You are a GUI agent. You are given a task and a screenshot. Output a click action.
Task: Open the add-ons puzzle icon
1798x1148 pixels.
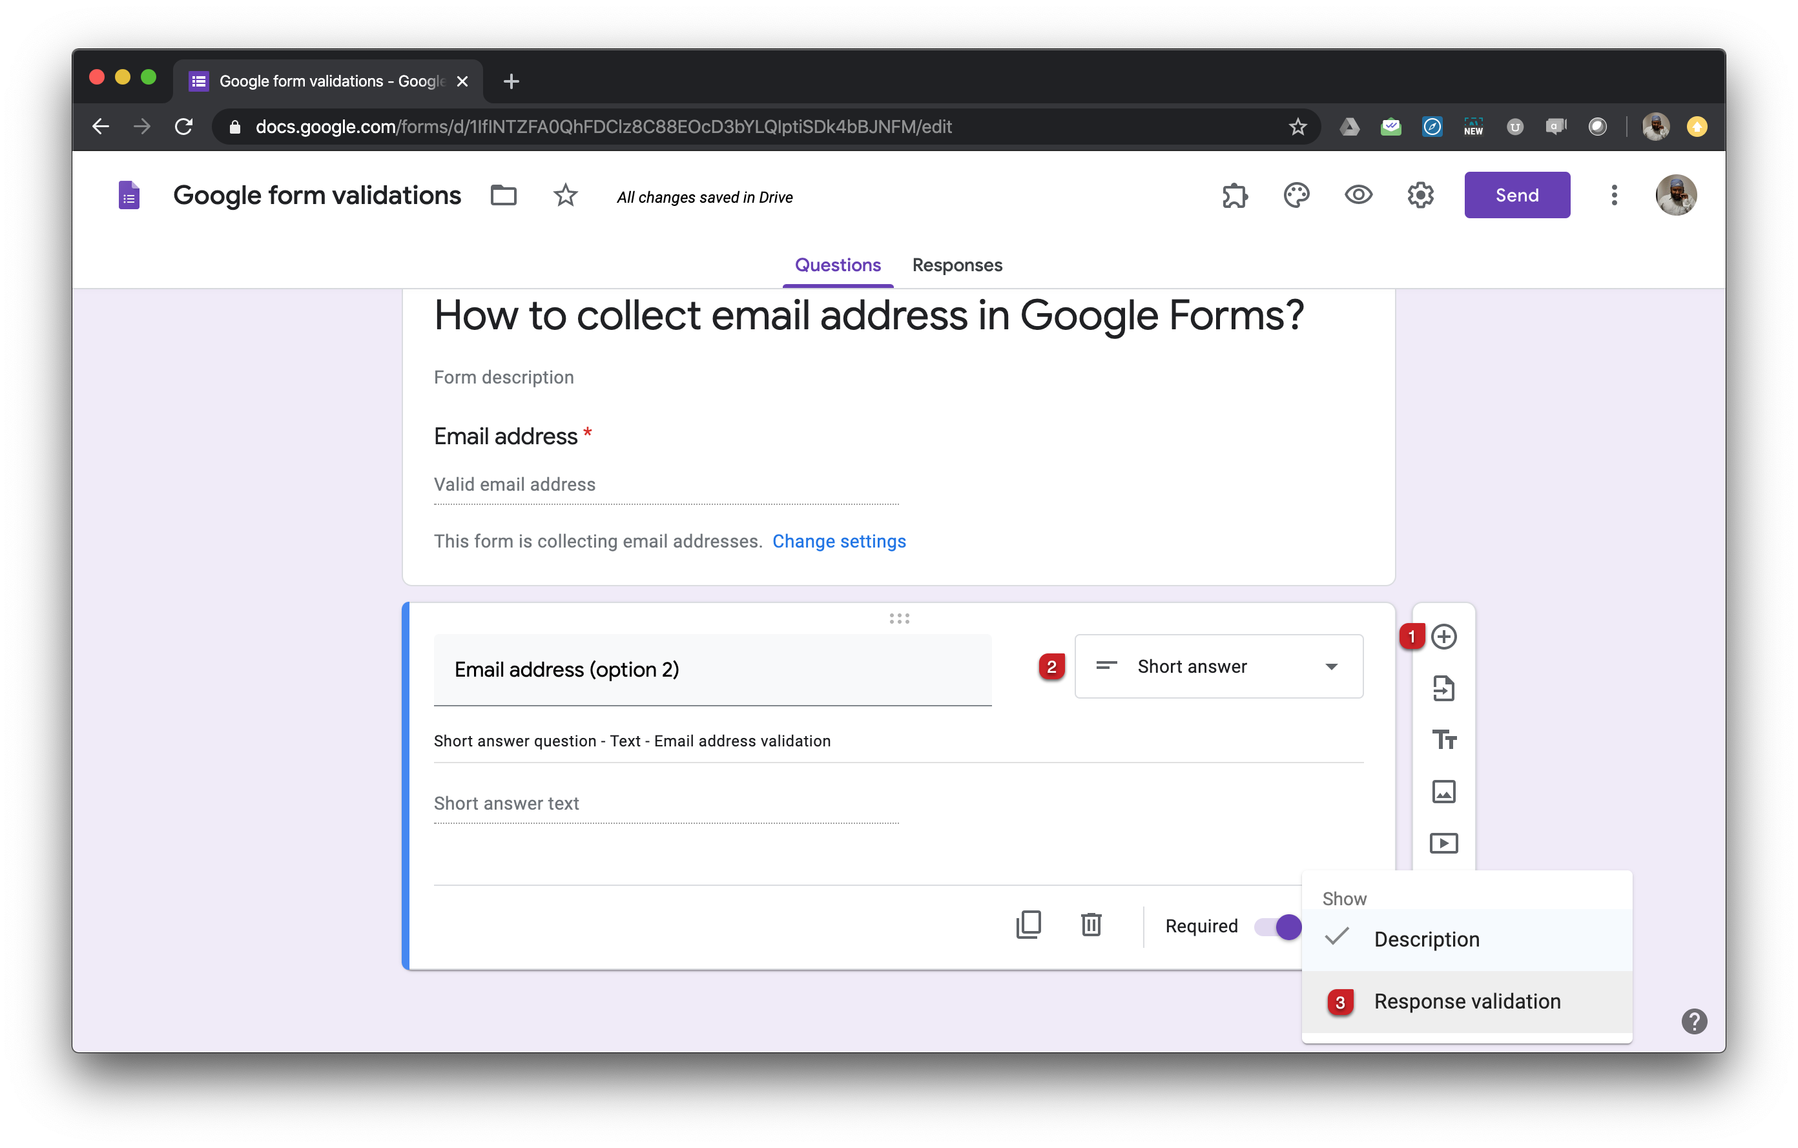1235,196
